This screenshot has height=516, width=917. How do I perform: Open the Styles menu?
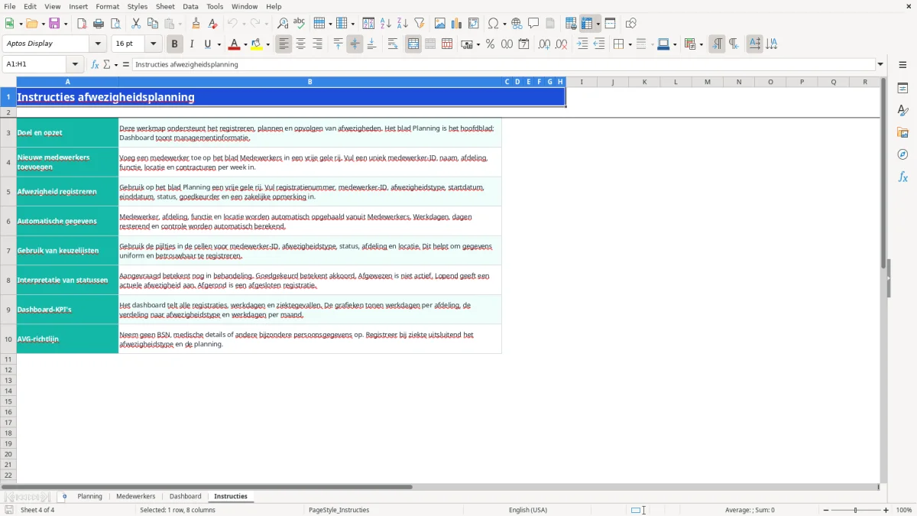pos(138,6)
